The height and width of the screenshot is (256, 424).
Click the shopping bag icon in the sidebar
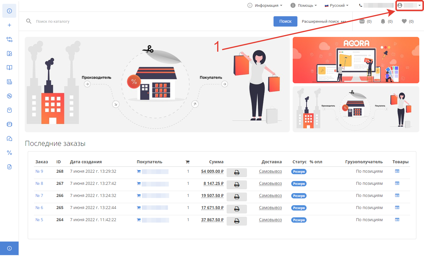pos(9,110)
